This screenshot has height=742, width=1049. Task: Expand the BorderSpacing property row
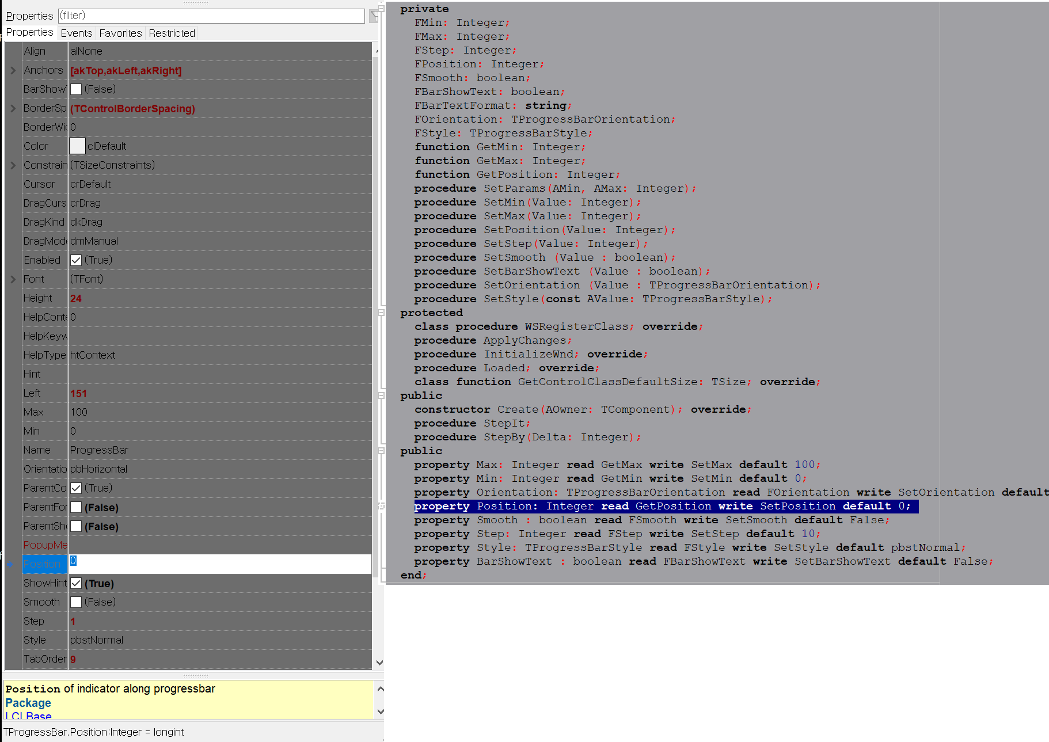pos(13,108)
